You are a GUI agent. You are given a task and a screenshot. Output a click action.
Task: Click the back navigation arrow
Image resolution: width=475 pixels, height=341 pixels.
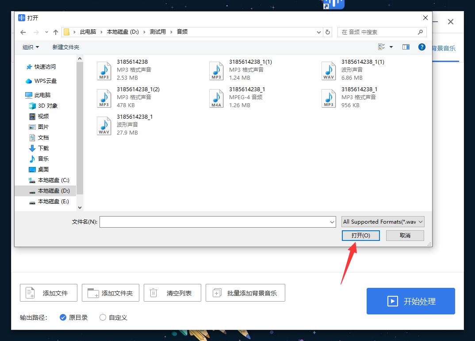[x=23, y=32]
